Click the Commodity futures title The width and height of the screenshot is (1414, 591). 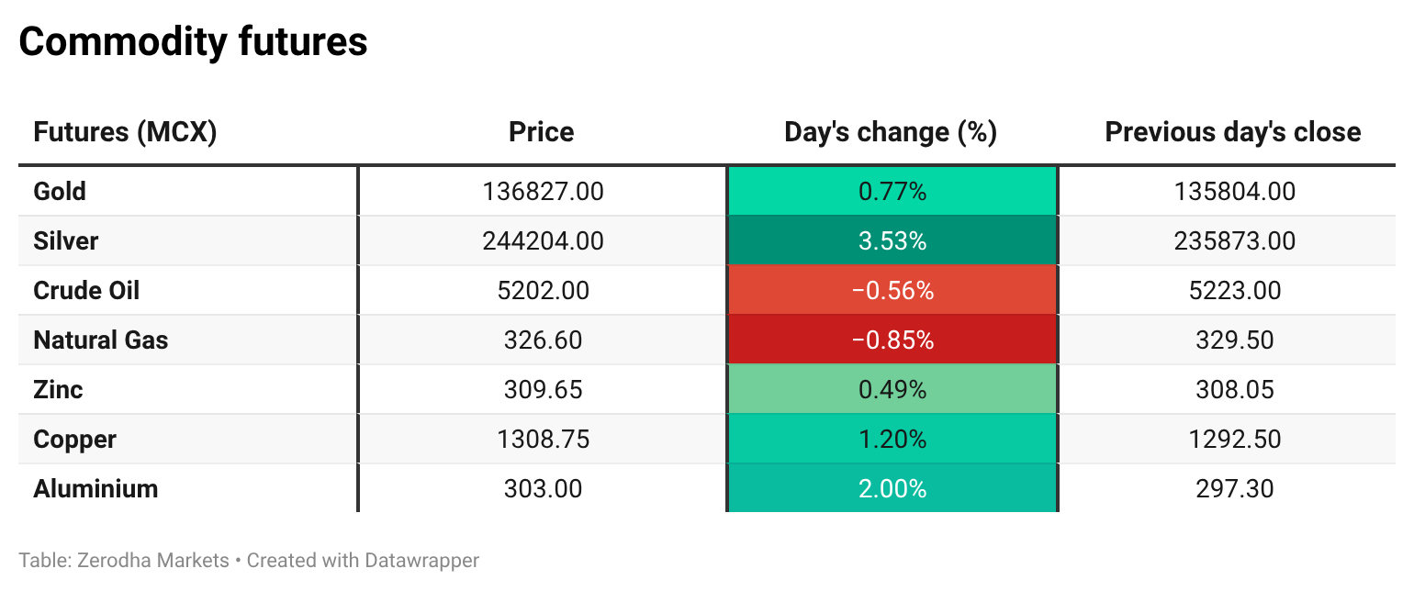click(x=193, y=42)
